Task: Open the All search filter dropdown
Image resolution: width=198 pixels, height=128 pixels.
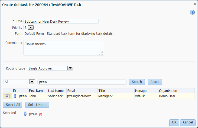Action: [32, 82]
